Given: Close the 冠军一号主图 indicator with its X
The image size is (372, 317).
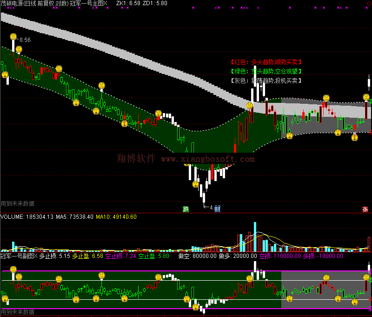Looking at the screenshot, I should pos(106,3).
